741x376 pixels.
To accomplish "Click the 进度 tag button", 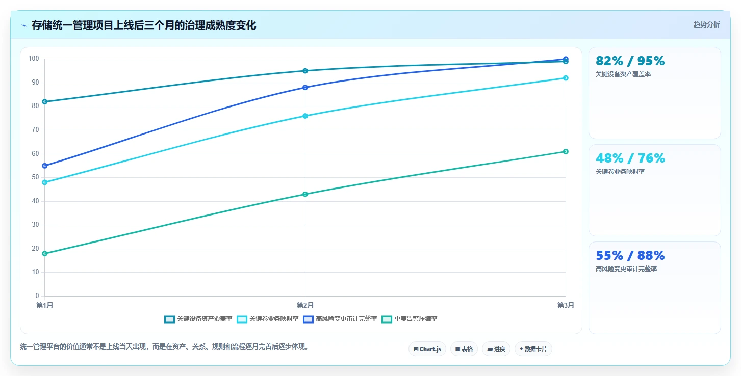I will pyautogui.click(x=496, y=349).
